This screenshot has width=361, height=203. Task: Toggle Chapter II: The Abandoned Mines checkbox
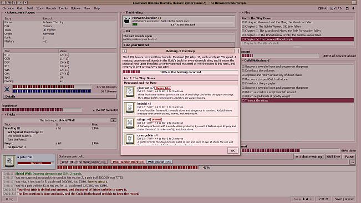tap(243, 31)
